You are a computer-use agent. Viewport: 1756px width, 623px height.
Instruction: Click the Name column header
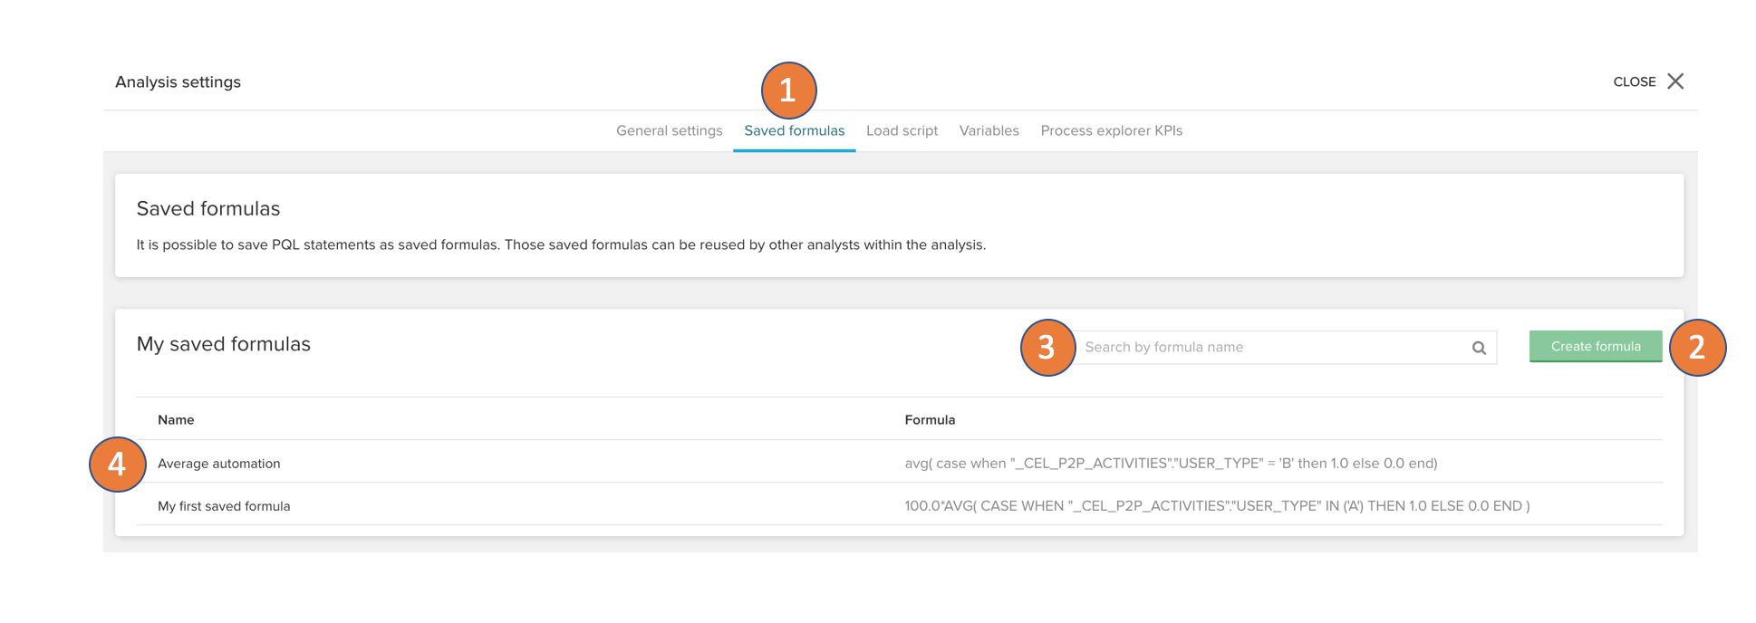coord(176,419)
